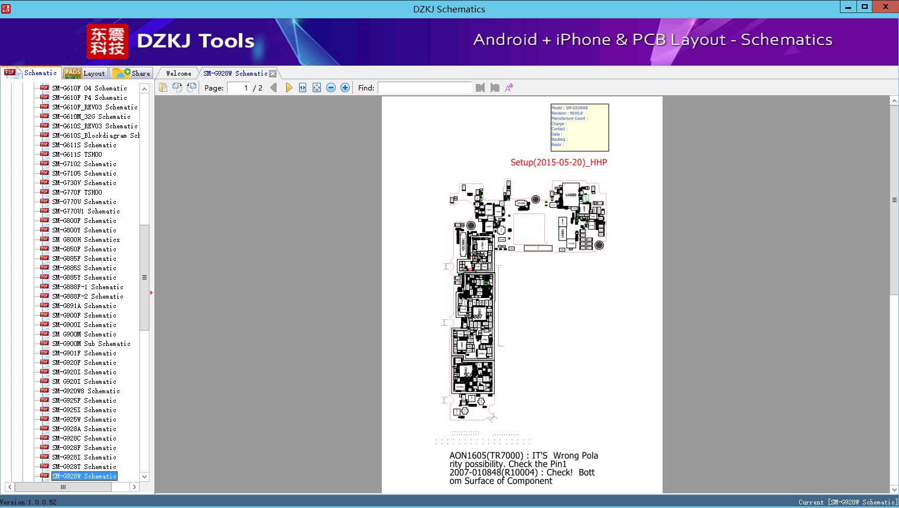Image resolution: width=899 pixels, height=508 pixels.
Task: Click the page number input field
Action: click(x=239, y=88)
